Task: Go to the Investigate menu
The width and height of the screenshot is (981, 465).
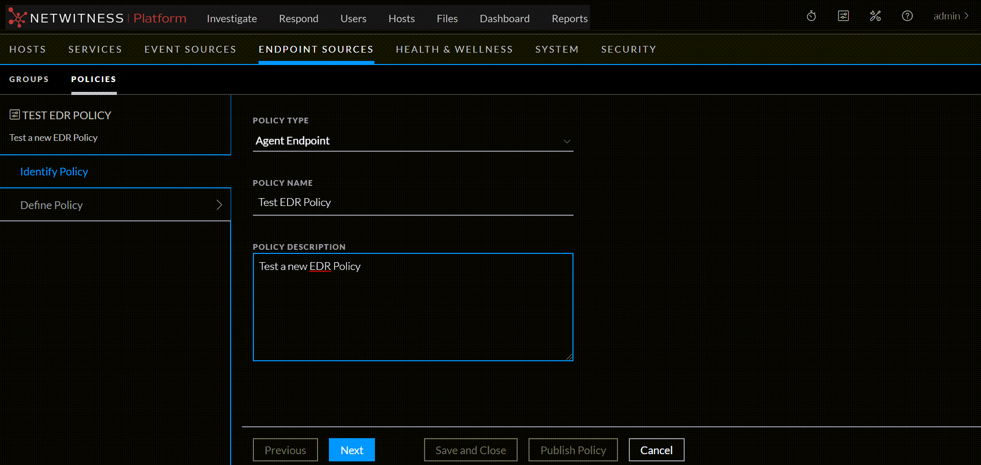Action: pos(232,19)
